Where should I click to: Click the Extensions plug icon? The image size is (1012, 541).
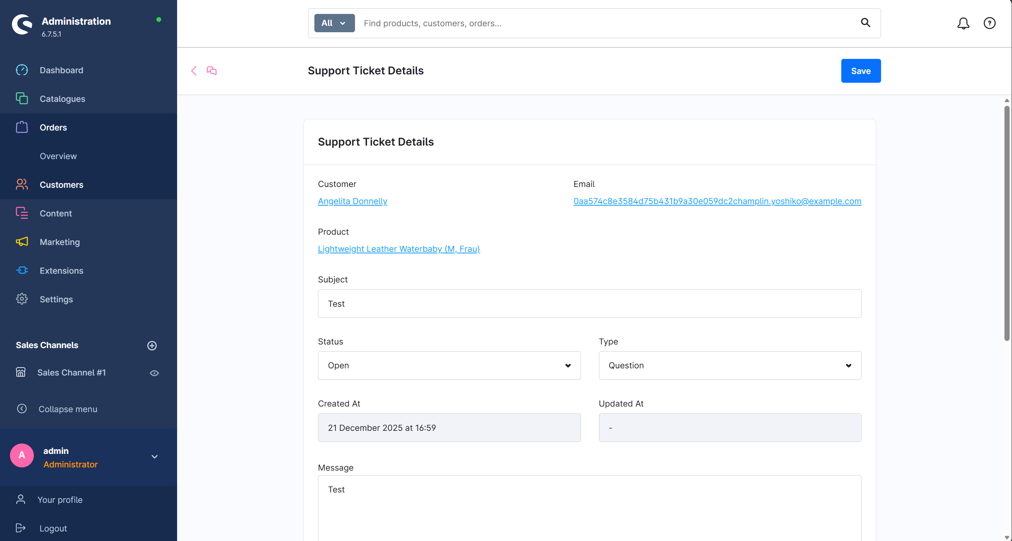(22, 270)
